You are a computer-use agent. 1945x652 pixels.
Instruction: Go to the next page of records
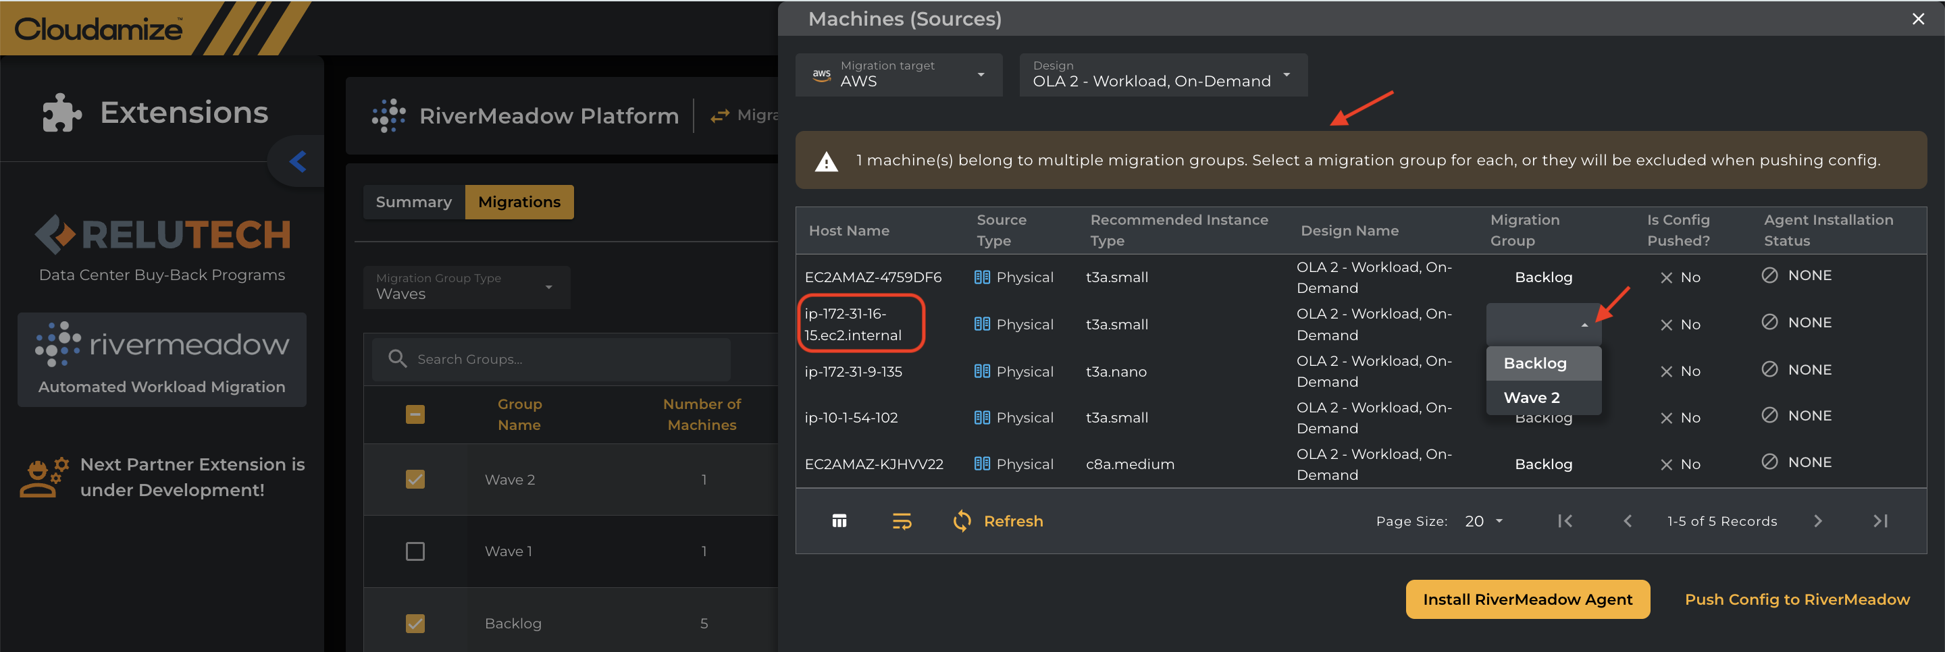pos(1817,520)
